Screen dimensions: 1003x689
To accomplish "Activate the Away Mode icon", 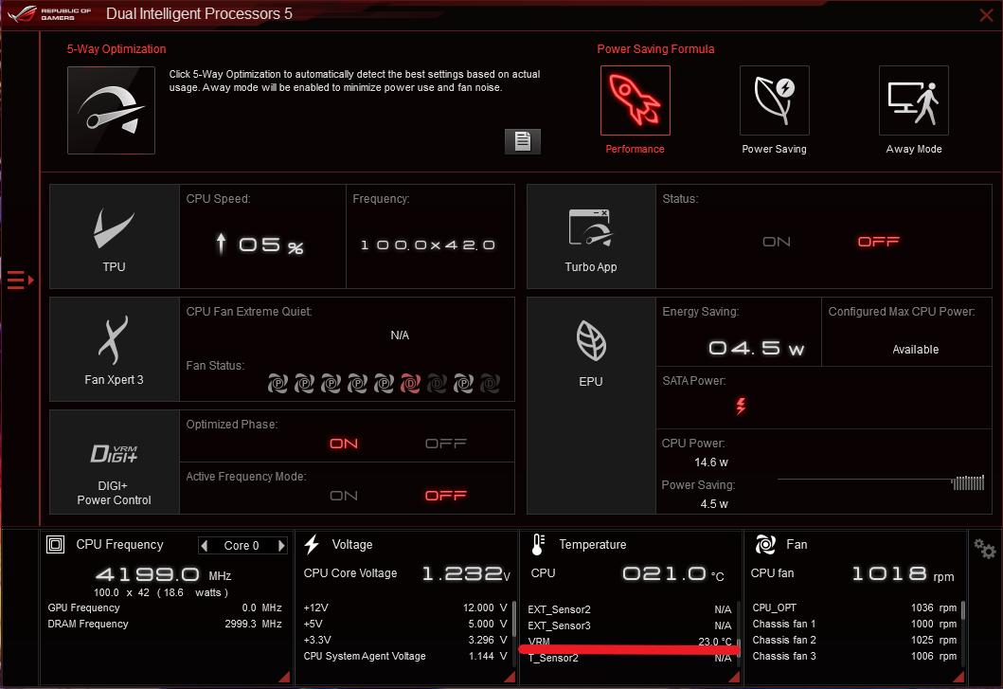I will pyautogui.click(x=914, y=100).
